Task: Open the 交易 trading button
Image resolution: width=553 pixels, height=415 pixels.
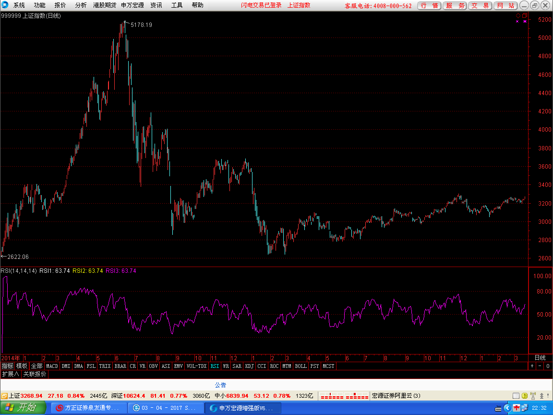Action: (480, 5)
